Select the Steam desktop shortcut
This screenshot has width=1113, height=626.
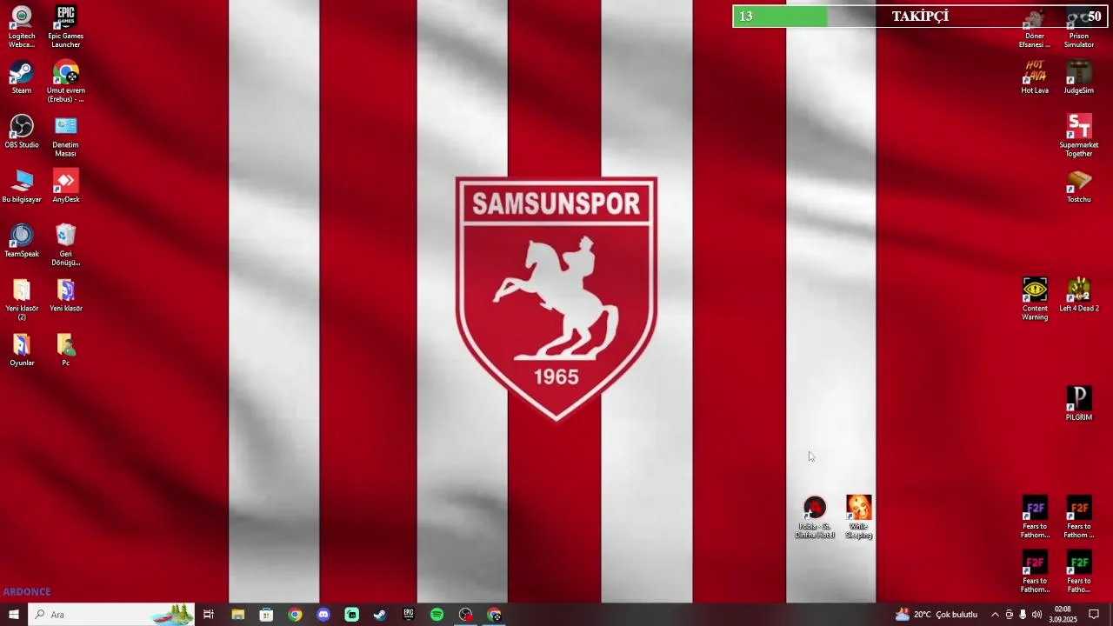[x=22, y=77]
